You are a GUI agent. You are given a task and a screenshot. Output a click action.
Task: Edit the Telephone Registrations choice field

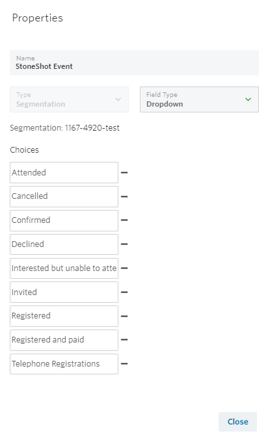point(64,364)
